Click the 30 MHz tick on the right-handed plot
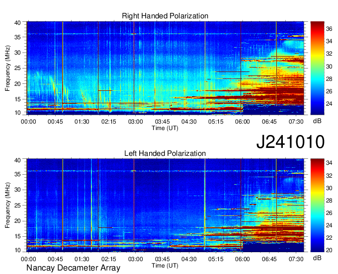The image size is (338, 274). tap(17, 53)
